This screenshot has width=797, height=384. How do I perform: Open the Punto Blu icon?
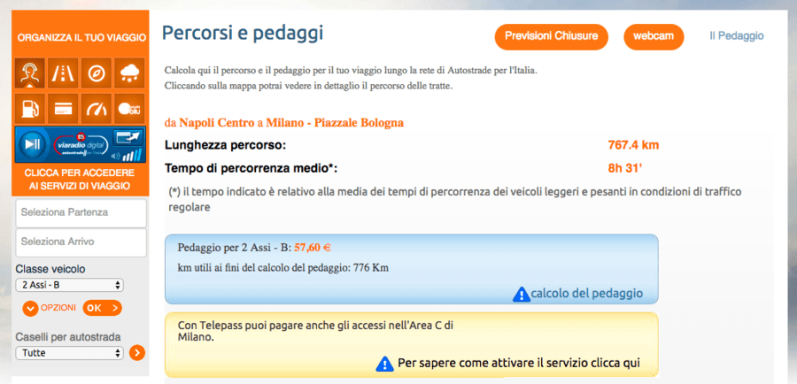click(x=129, y=108)
